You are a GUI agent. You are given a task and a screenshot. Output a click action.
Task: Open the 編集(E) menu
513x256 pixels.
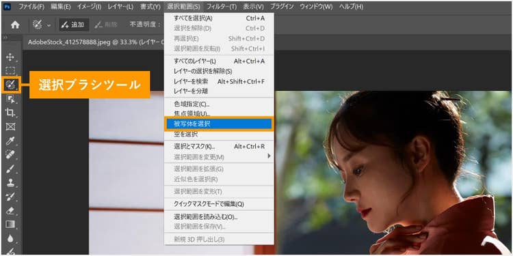[x=61, y=7]
